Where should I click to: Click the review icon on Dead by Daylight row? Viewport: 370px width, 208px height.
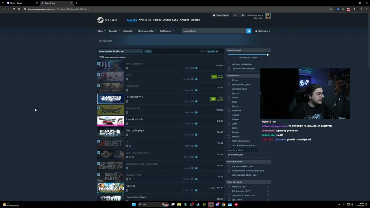(196, 135)
